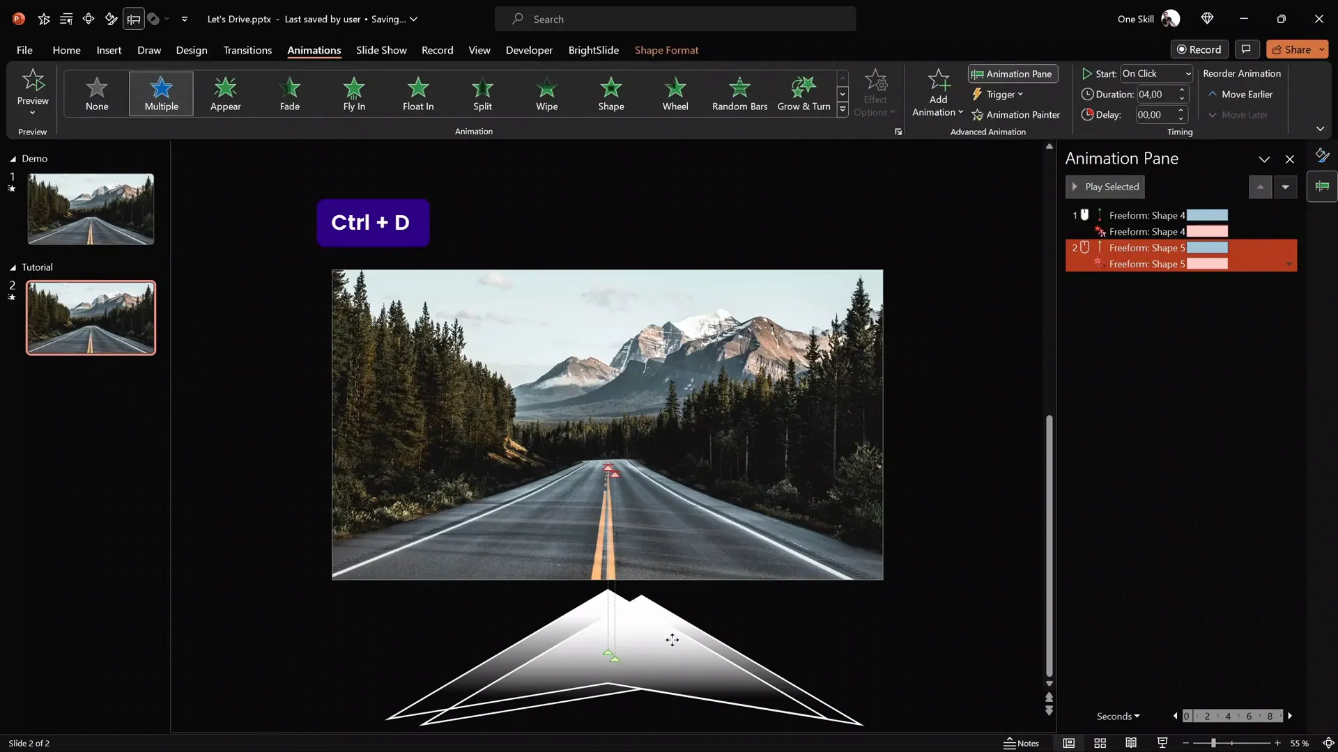This screenshot has width=1338, height=752.
Task: Toggle the Animation Pane button
Action: click(x=1013, y=74)
